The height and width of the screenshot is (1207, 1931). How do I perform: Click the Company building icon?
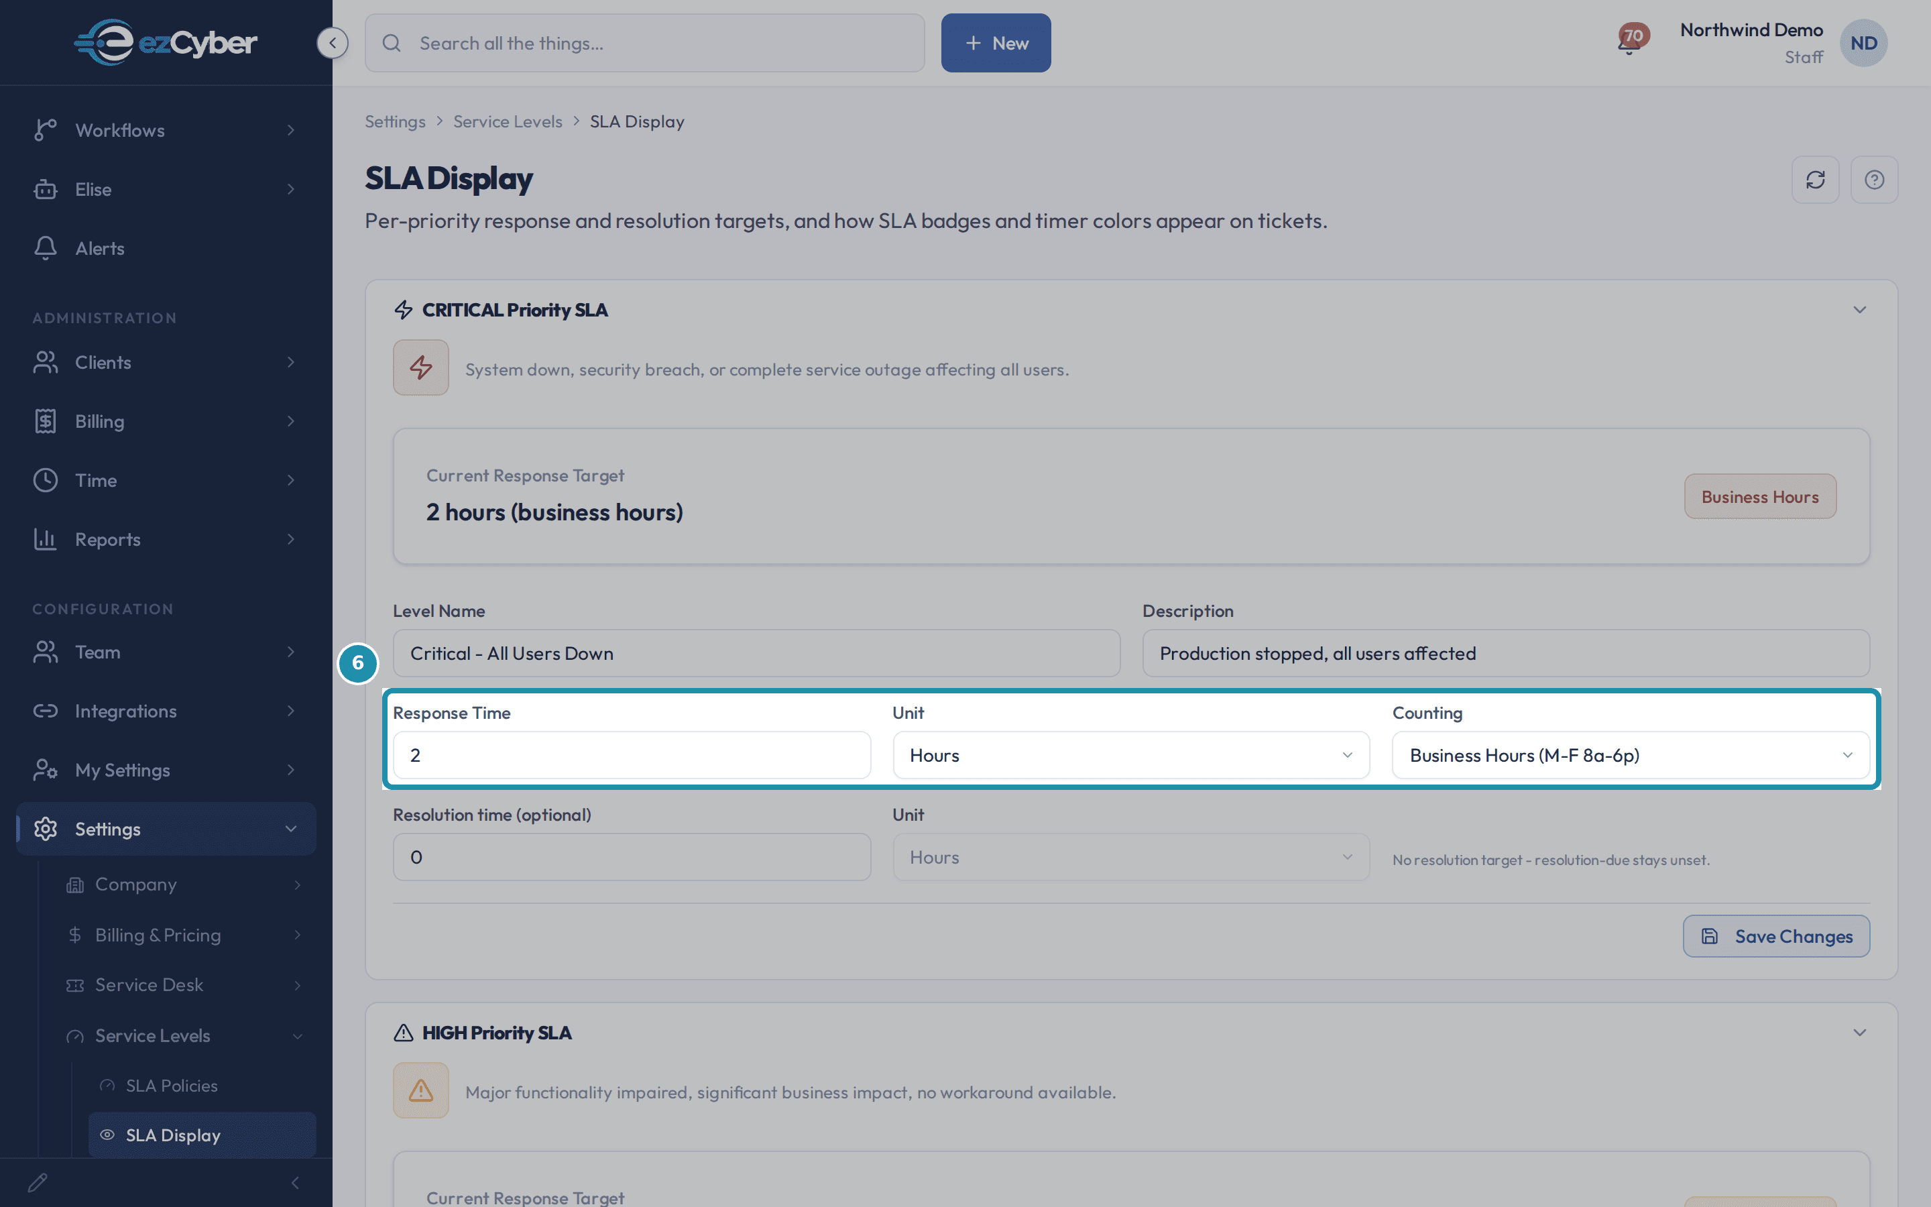(x=75, y=884)
